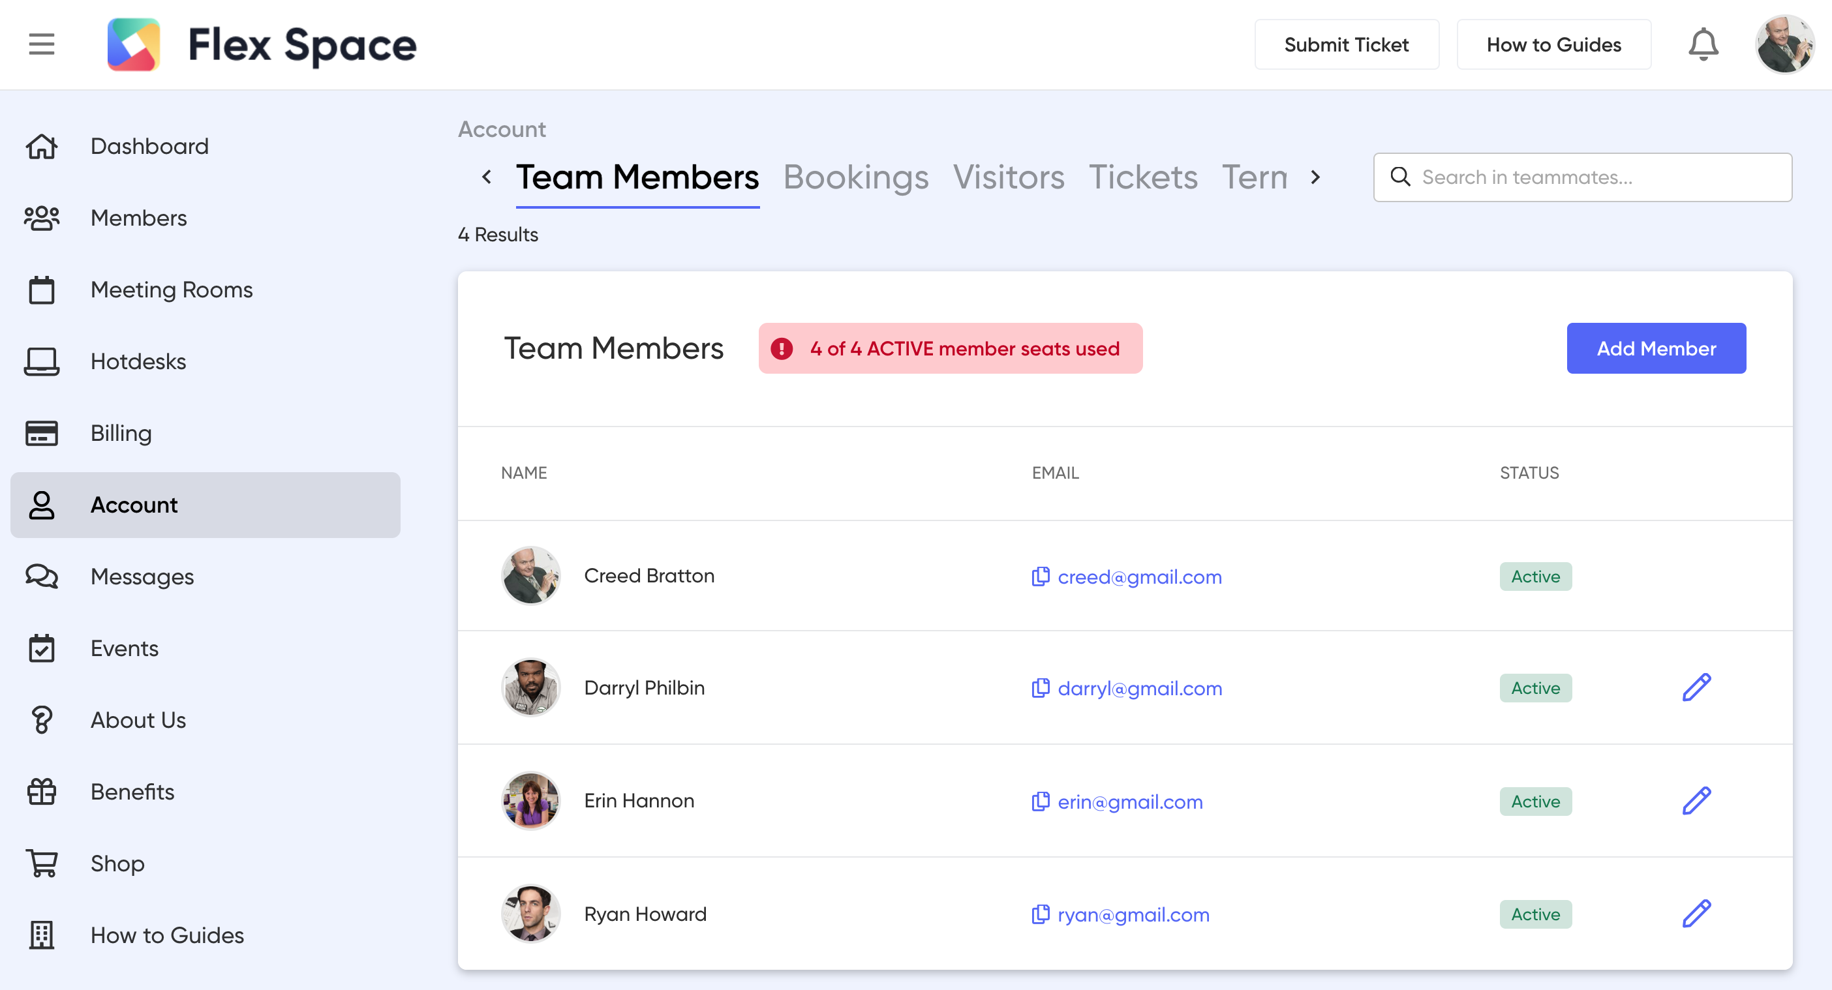1832x990 pixels.
Task: Click the name Creed Bratton
Action: coord(649,576)
